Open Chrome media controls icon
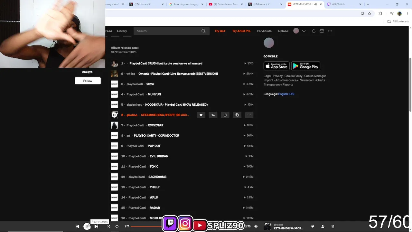This screenshot has height=232, width=412. pyautogui.click(x=392, y=14)
